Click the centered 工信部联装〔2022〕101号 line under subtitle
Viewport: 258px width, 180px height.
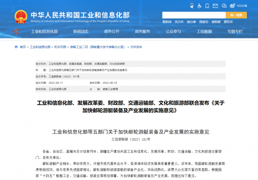tap(131, 139)
